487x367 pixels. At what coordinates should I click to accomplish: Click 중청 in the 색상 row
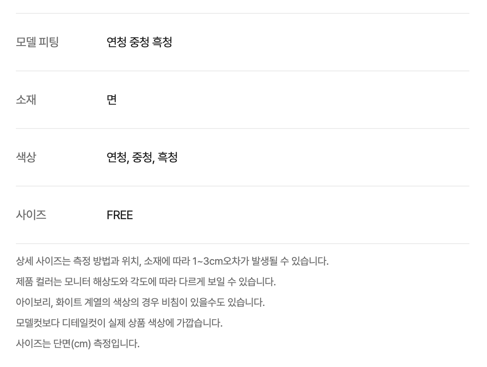tap(142, 157)
